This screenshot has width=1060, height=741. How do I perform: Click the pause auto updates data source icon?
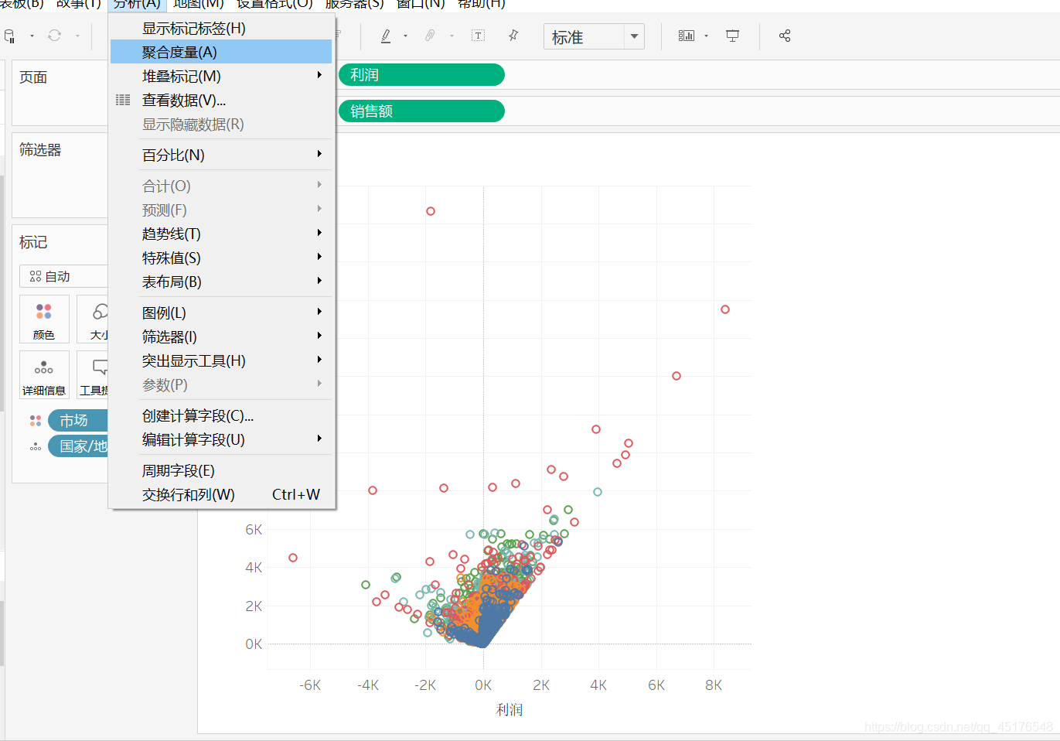pos(10,36)
